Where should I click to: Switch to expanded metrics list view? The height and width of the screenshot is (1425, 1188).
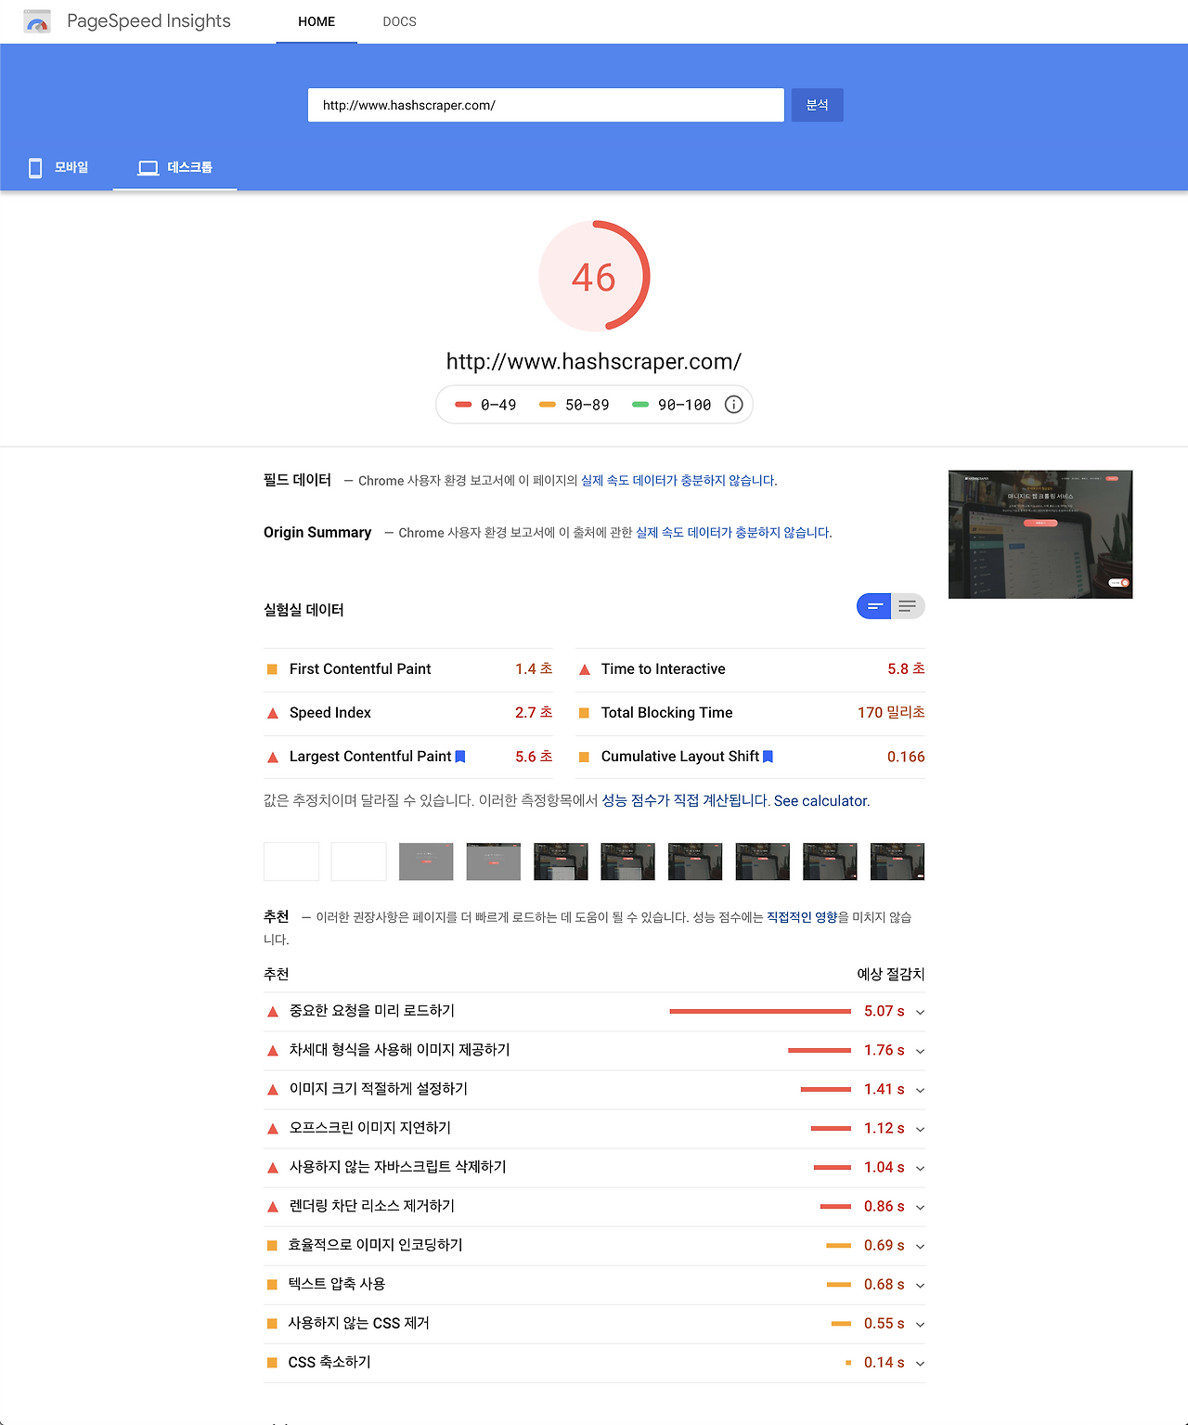(x=908, y=606)
